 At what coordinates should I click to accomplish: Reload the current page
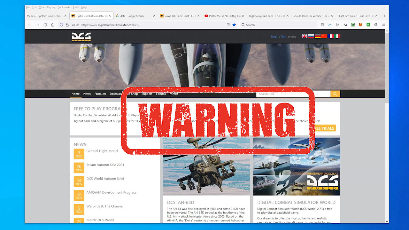[x=45, y=25]
